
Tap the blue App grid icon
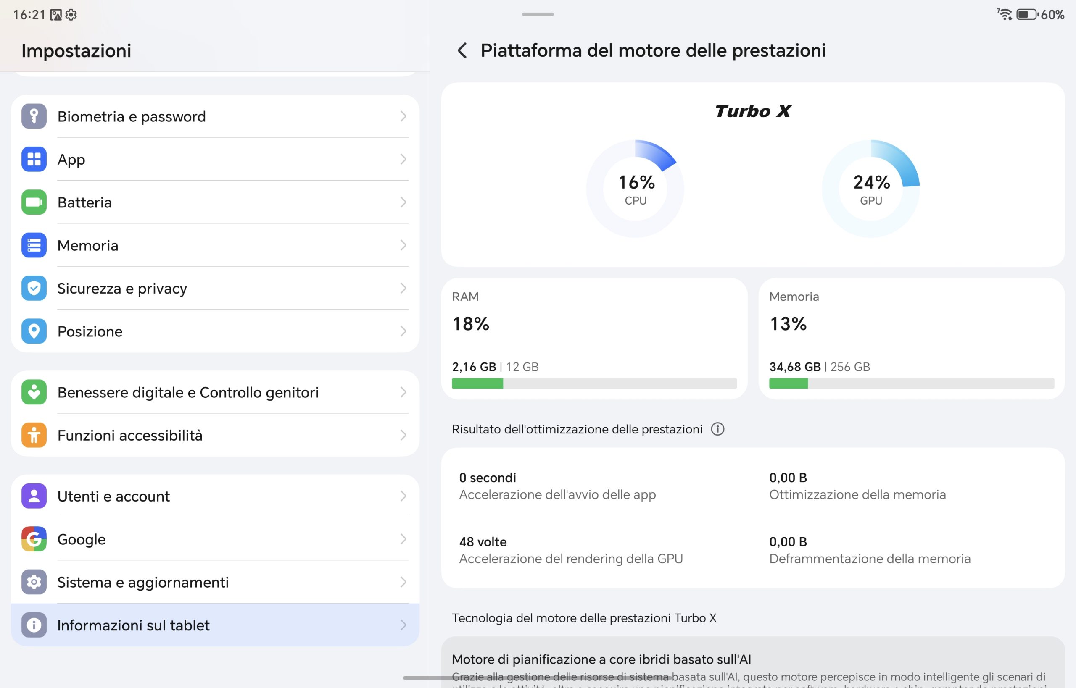[34, 159]
